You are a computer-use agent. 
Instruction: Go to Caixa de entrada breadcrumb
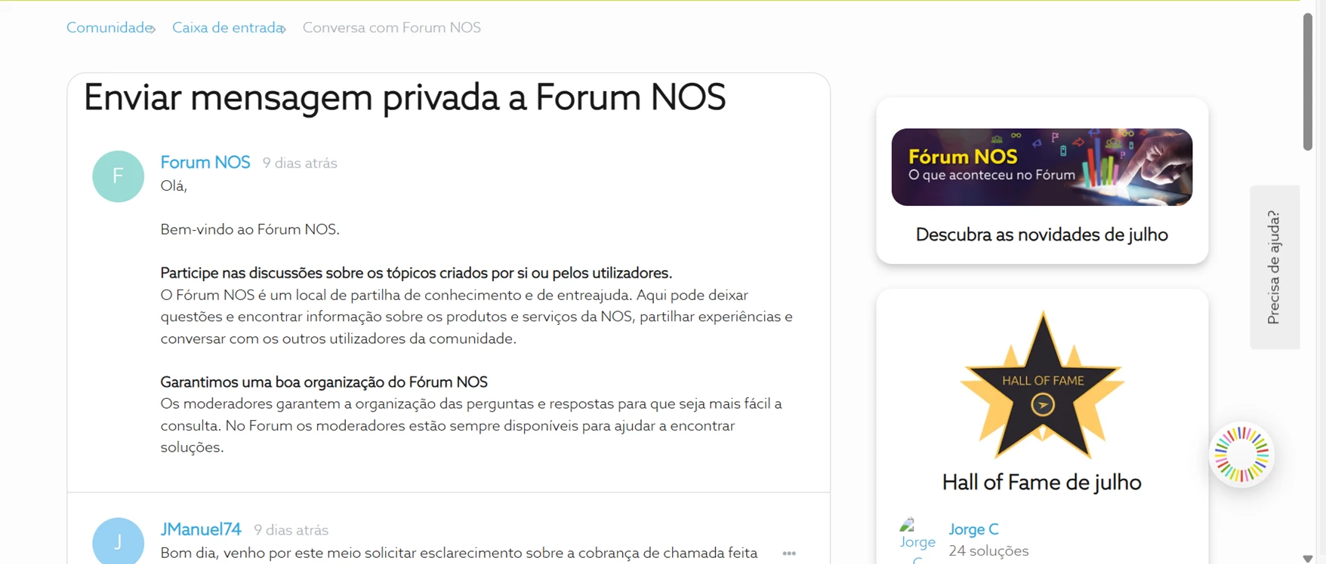pos(227,28)
